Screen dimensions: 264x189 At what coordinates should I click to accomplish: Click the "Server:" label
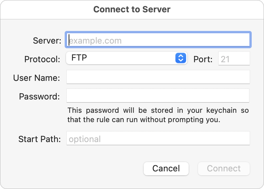click(x=47, y=41)
